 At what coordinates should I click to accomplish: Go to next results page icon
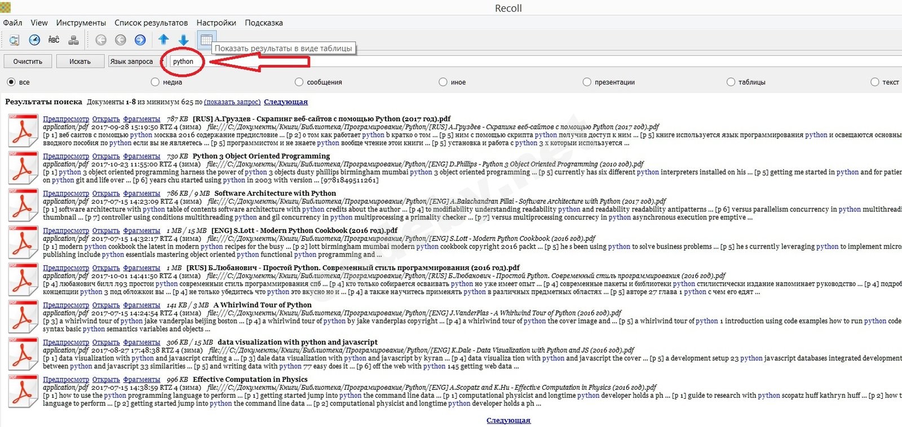pos(140,40)
